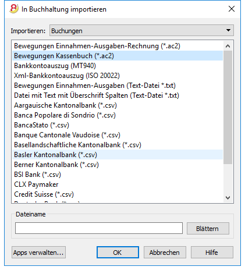The image size is (245, 270).
Task: Click the Blättern browse button
Action: (208, 229)
